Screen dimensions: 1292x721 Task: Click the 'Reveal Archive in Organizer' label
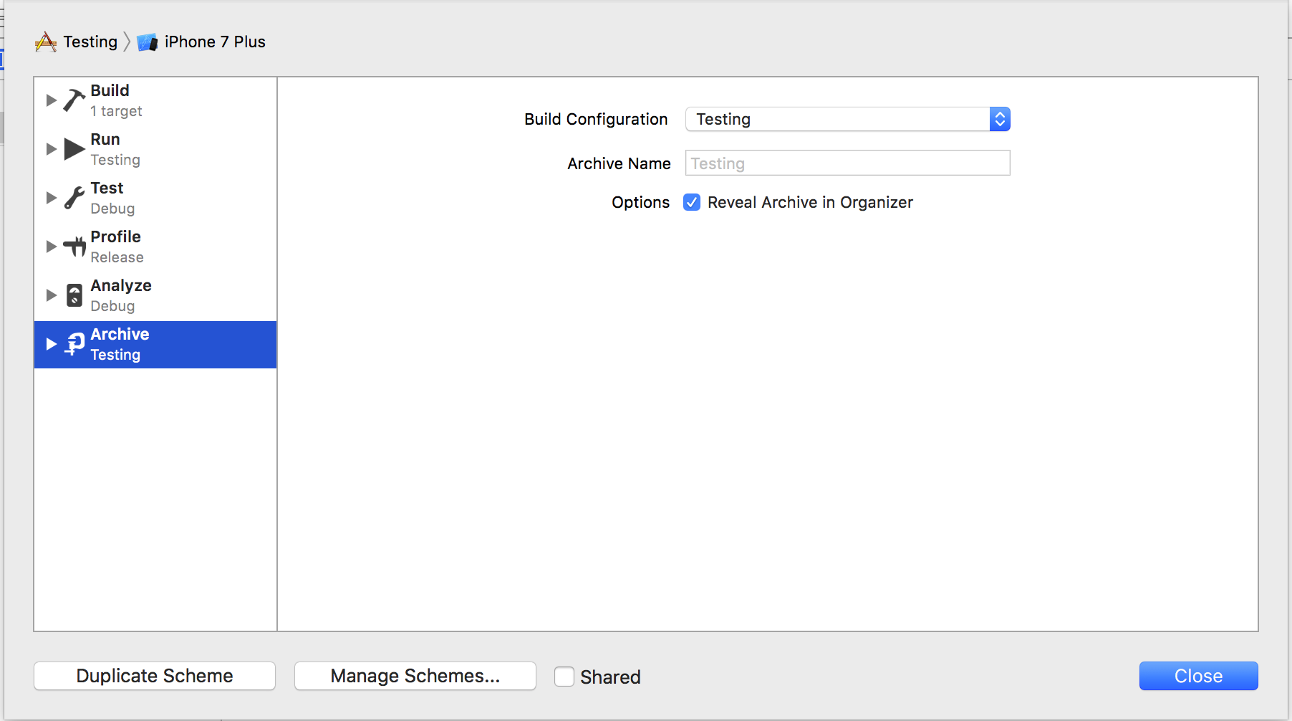click(x=810, y=202)
